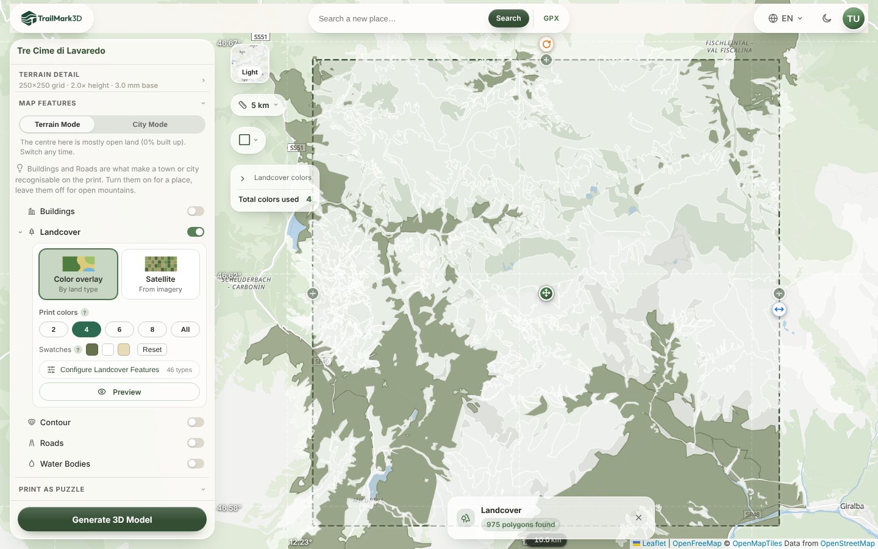
Task: Click the plus handle on right edge of selection
Action: click(x=779, y=293)
